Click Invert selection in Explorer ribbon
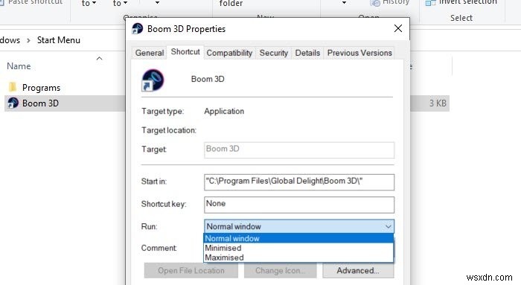 (461, 2)
